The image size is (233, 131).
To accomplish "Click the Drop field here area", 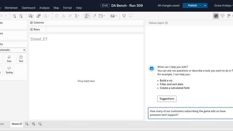I will [86, 81].
